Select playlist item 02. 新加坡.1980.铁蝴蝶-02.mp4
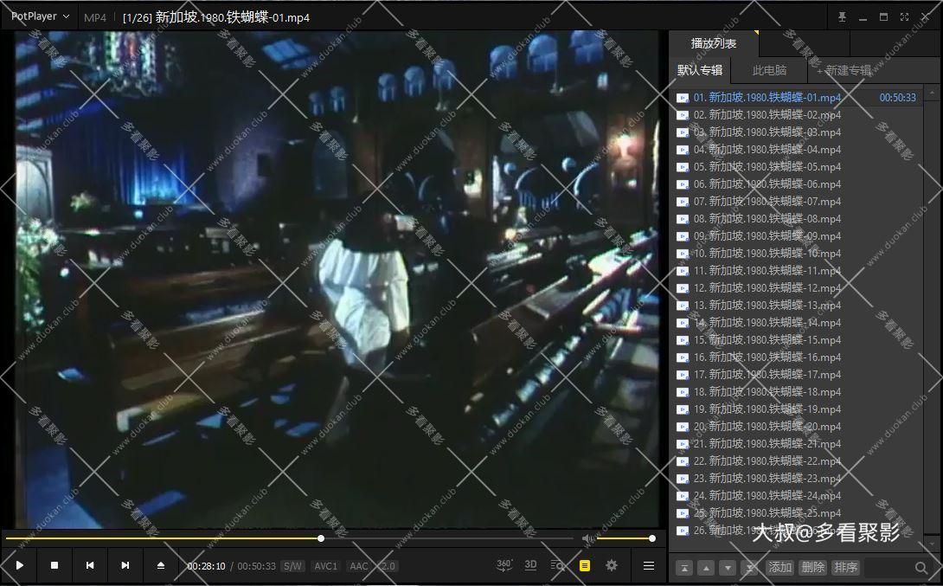Viewport: 943px width, 586px height. 796,115
